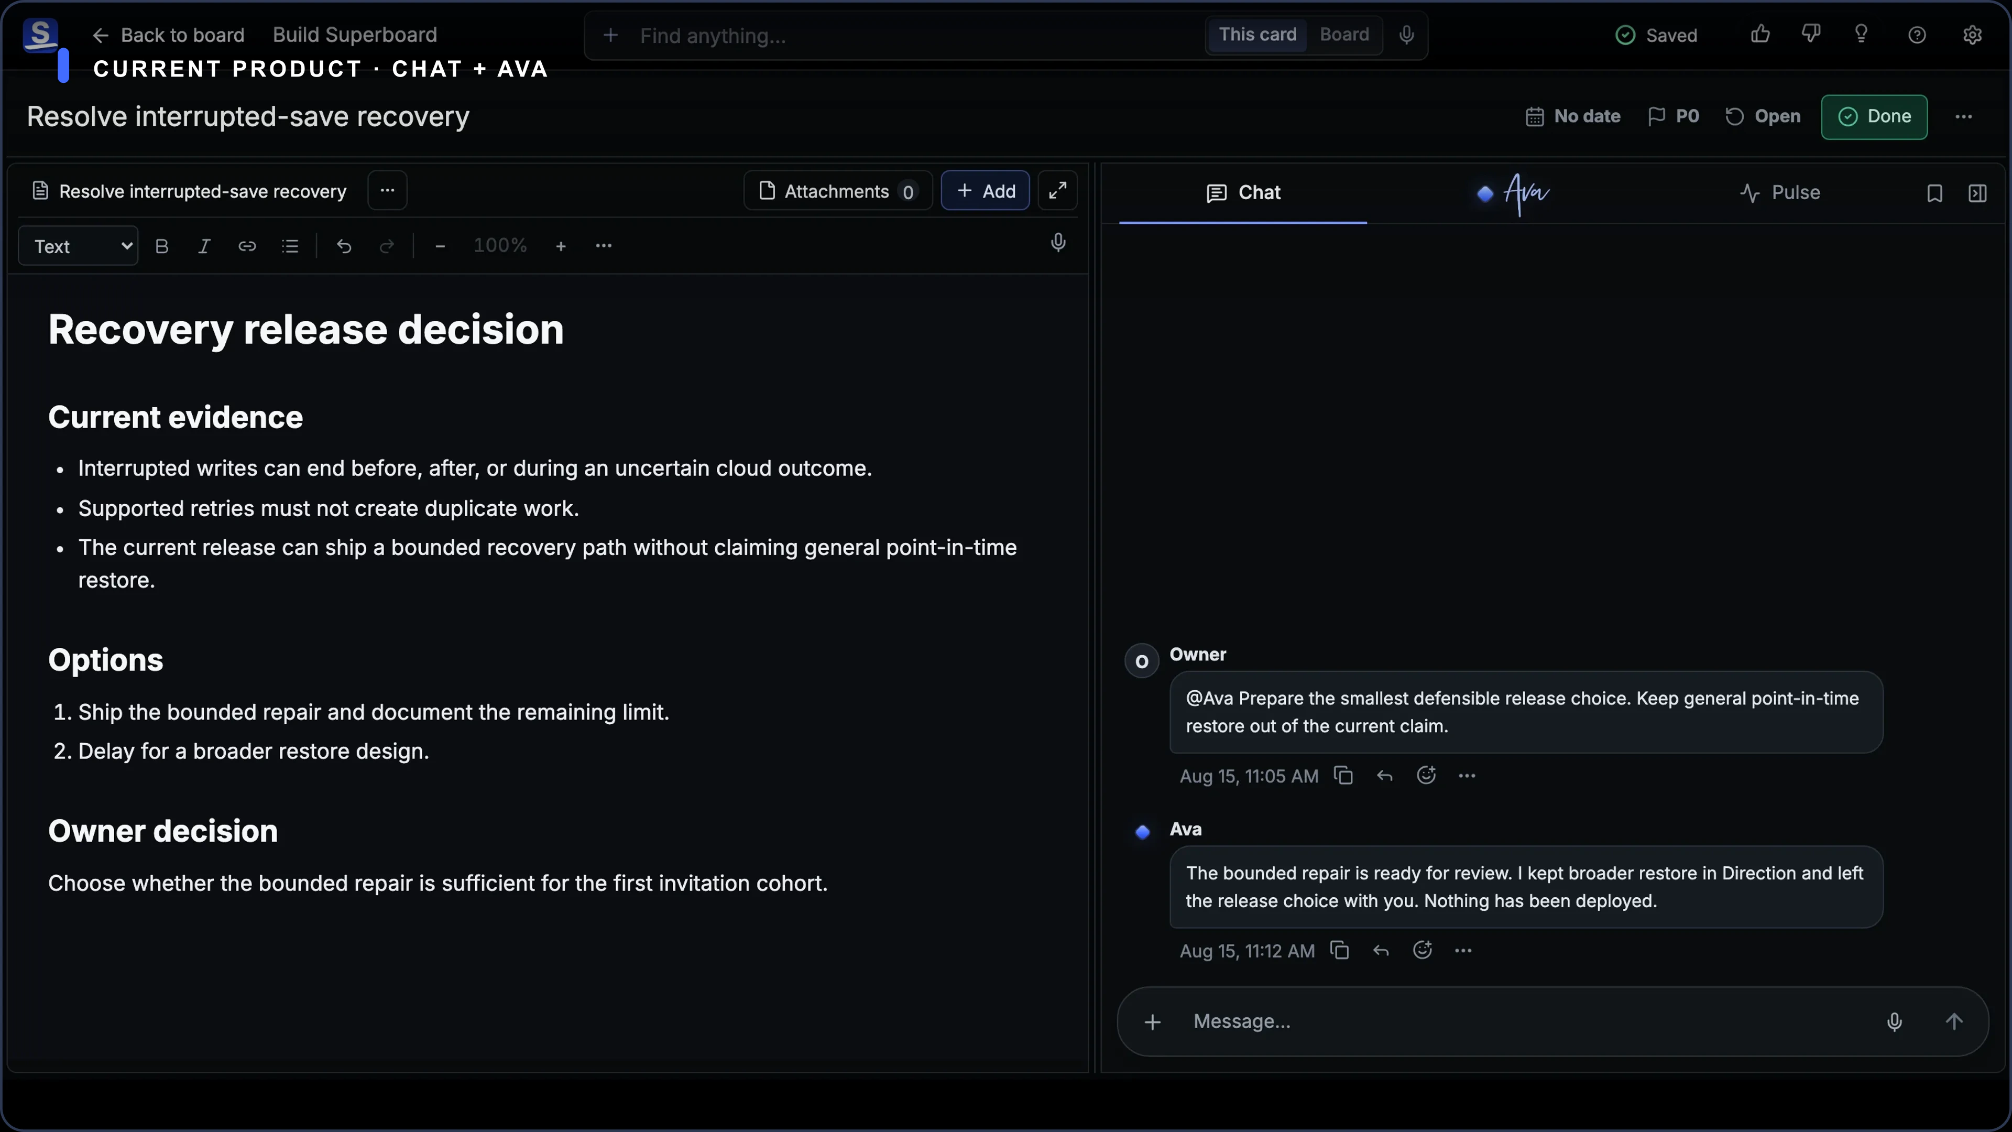Image resolution: width=2012 pixels, height=1132 pixels.
Task: Change the P0 priority flag
Action: 1674,116
